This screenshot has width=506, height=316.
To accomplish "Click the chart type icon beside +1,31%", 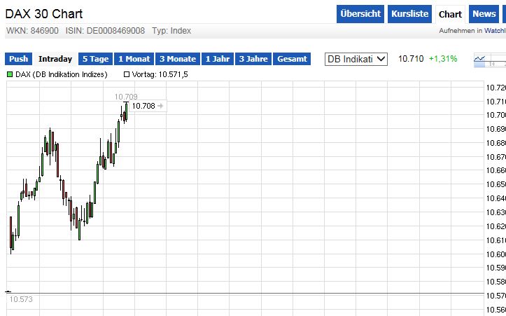I will (490, 60).
